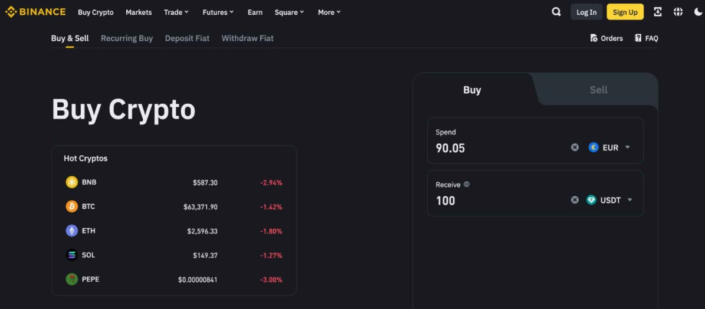Click the search magnifier icon
Image resolution: width=705 pixels, height=309 pixels.
click(x=556, y=12)
